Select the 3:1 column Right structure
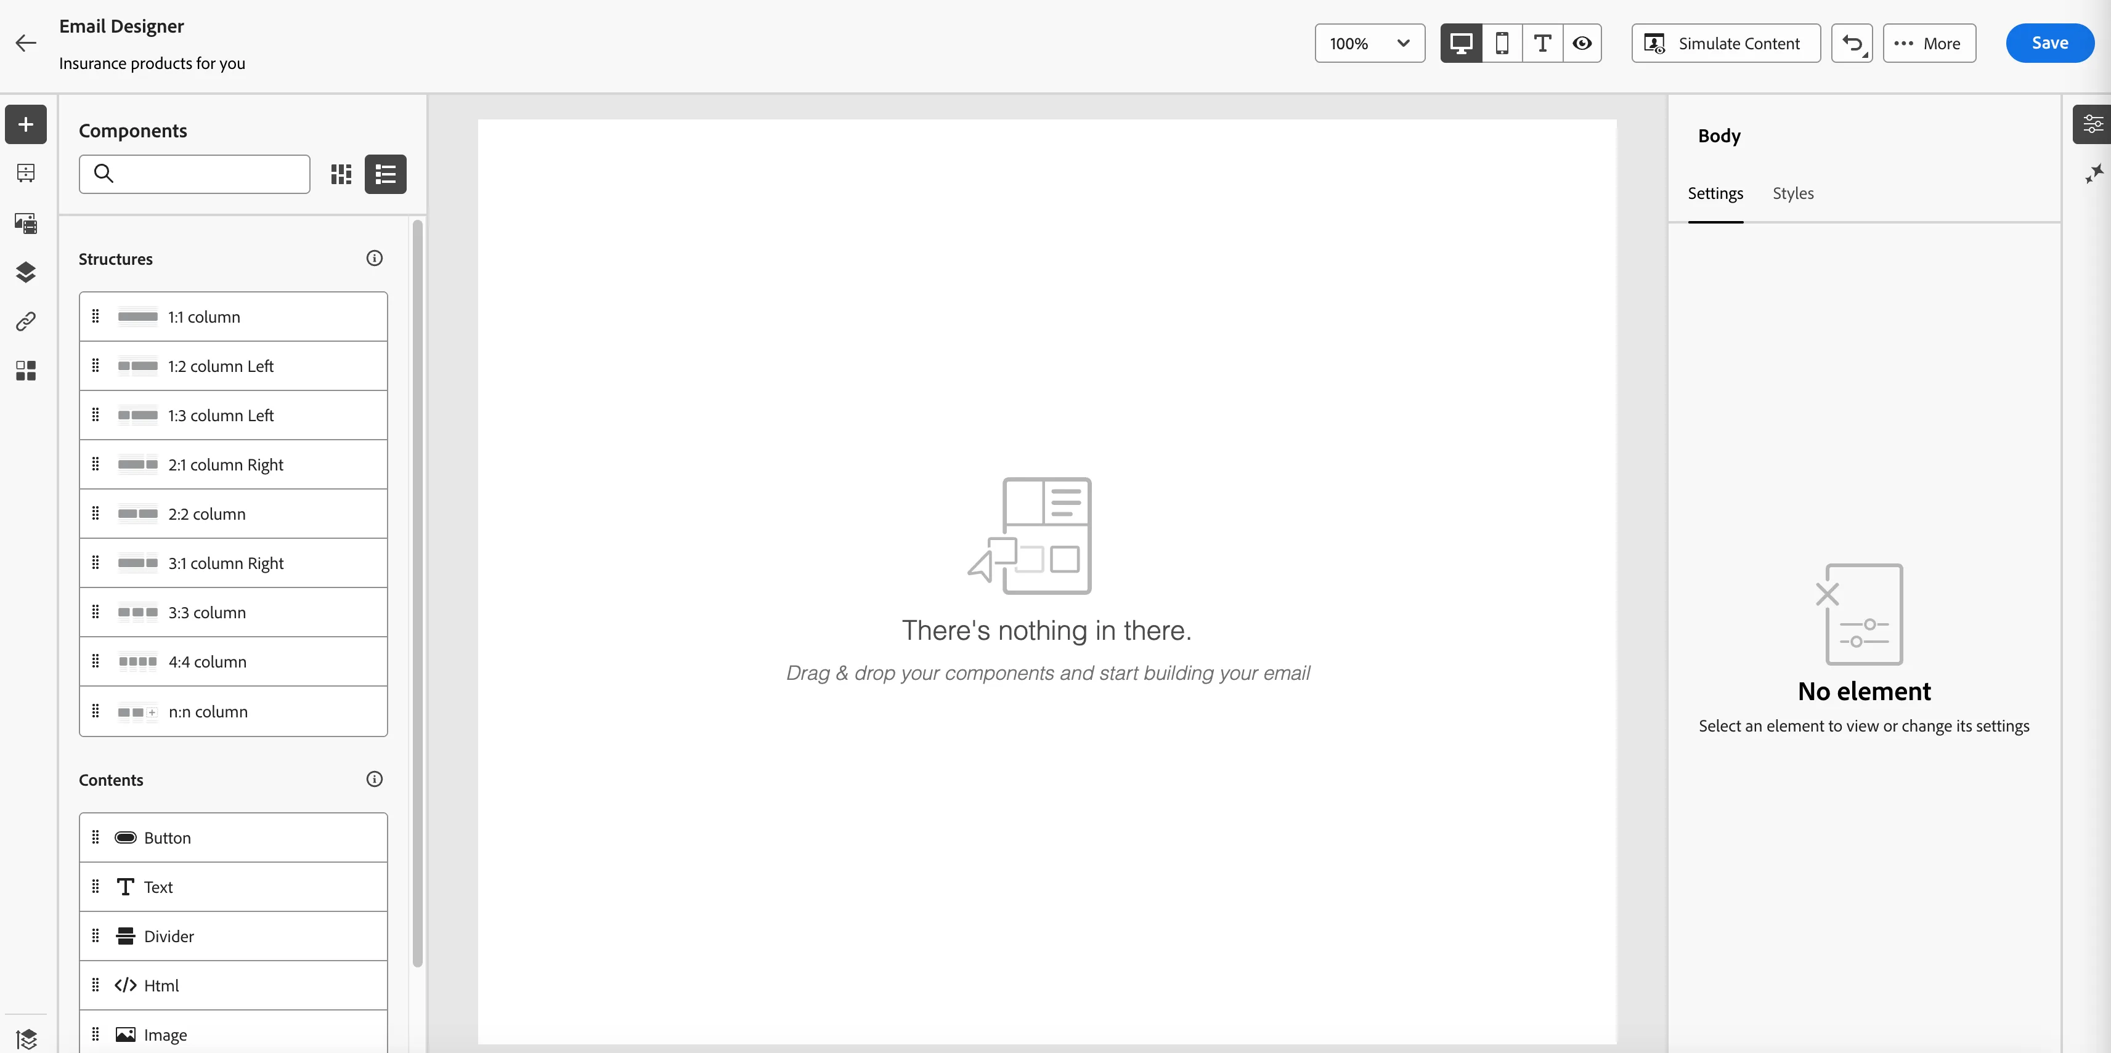Screen dimensions: 2111x1053 coord(233,563)
